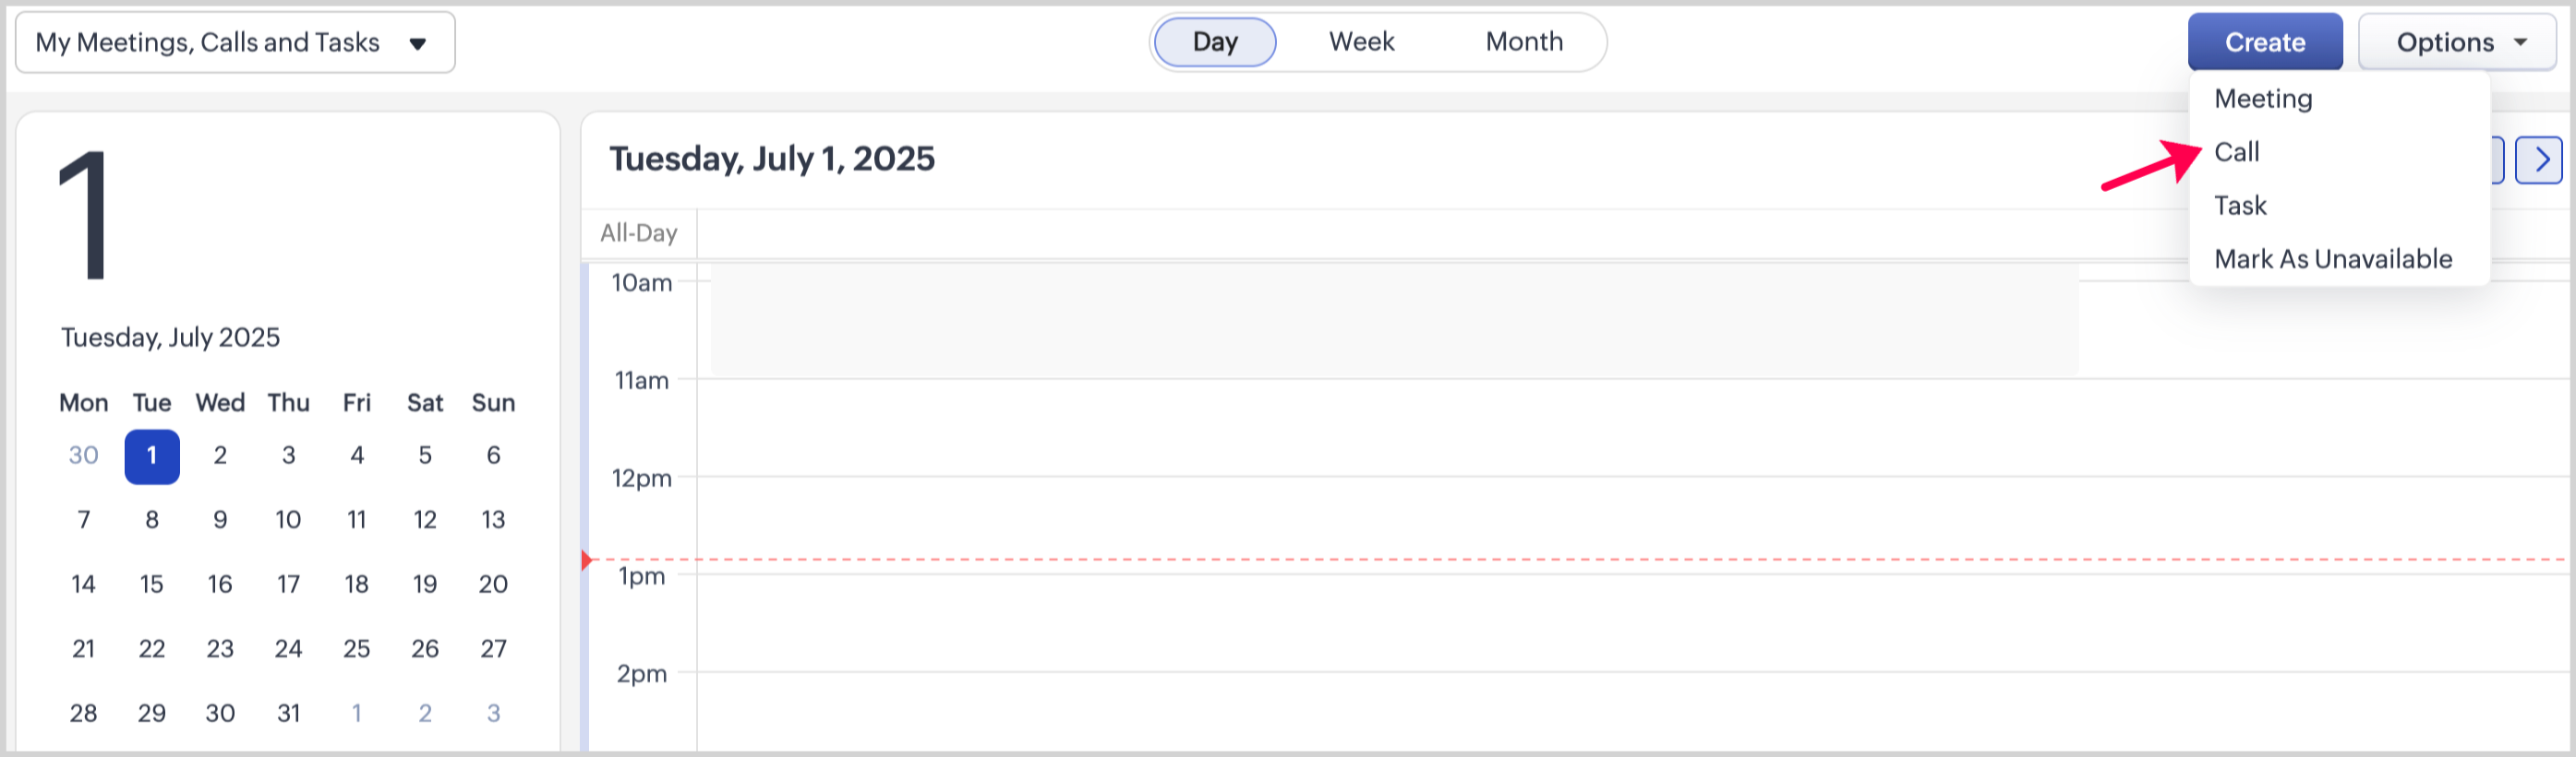2576x757 pixels.
Task: Select Task in Create menu
Action: [2239, 206]
